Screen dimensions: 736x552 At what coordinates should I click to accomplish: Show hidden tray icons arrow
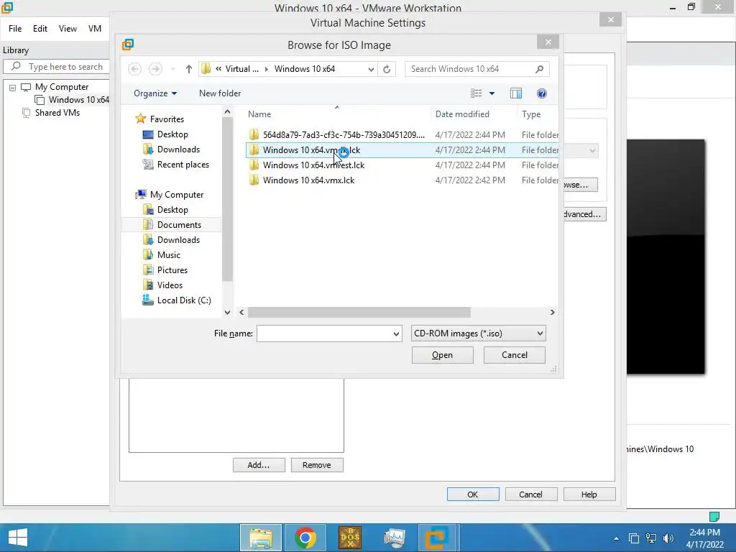tap(616, 538)
